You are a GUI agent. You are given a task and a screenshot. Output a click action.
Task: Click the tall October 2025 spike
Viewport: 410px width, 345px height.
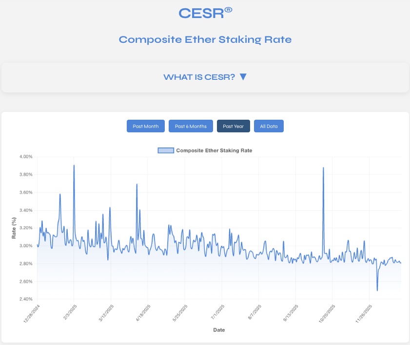323,168
